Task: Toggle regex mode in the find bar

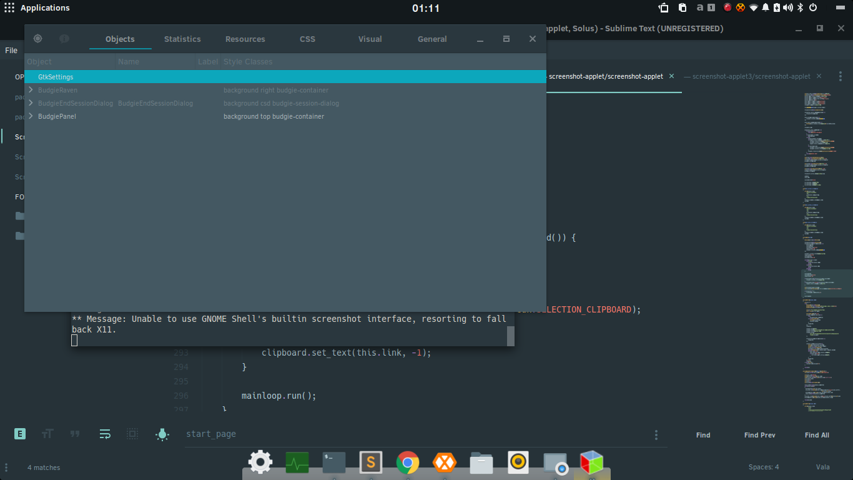Action: tap(20, 434)
